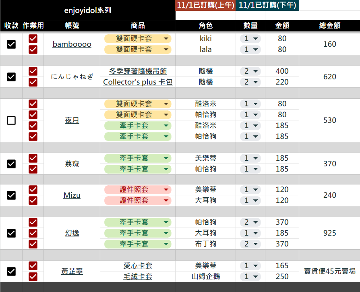Open 牽手卡套 dropdown in 布丁狗 row
The image size is (360, 292).
(x=138, y=244)
